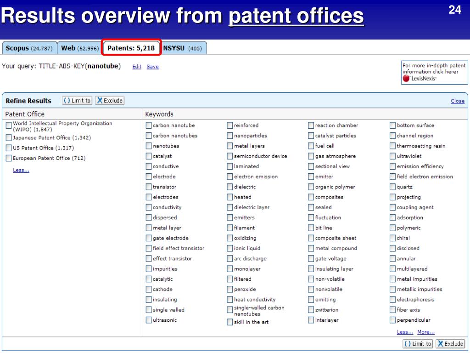Check the interlayer keyword
The image size is (470, 353).
coord(311,320)
